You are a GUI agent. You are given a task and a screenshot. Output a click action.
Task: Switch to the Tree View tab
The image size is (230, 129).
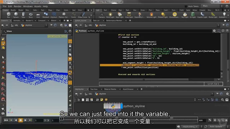pyautogui.click(x=94, y=89)
